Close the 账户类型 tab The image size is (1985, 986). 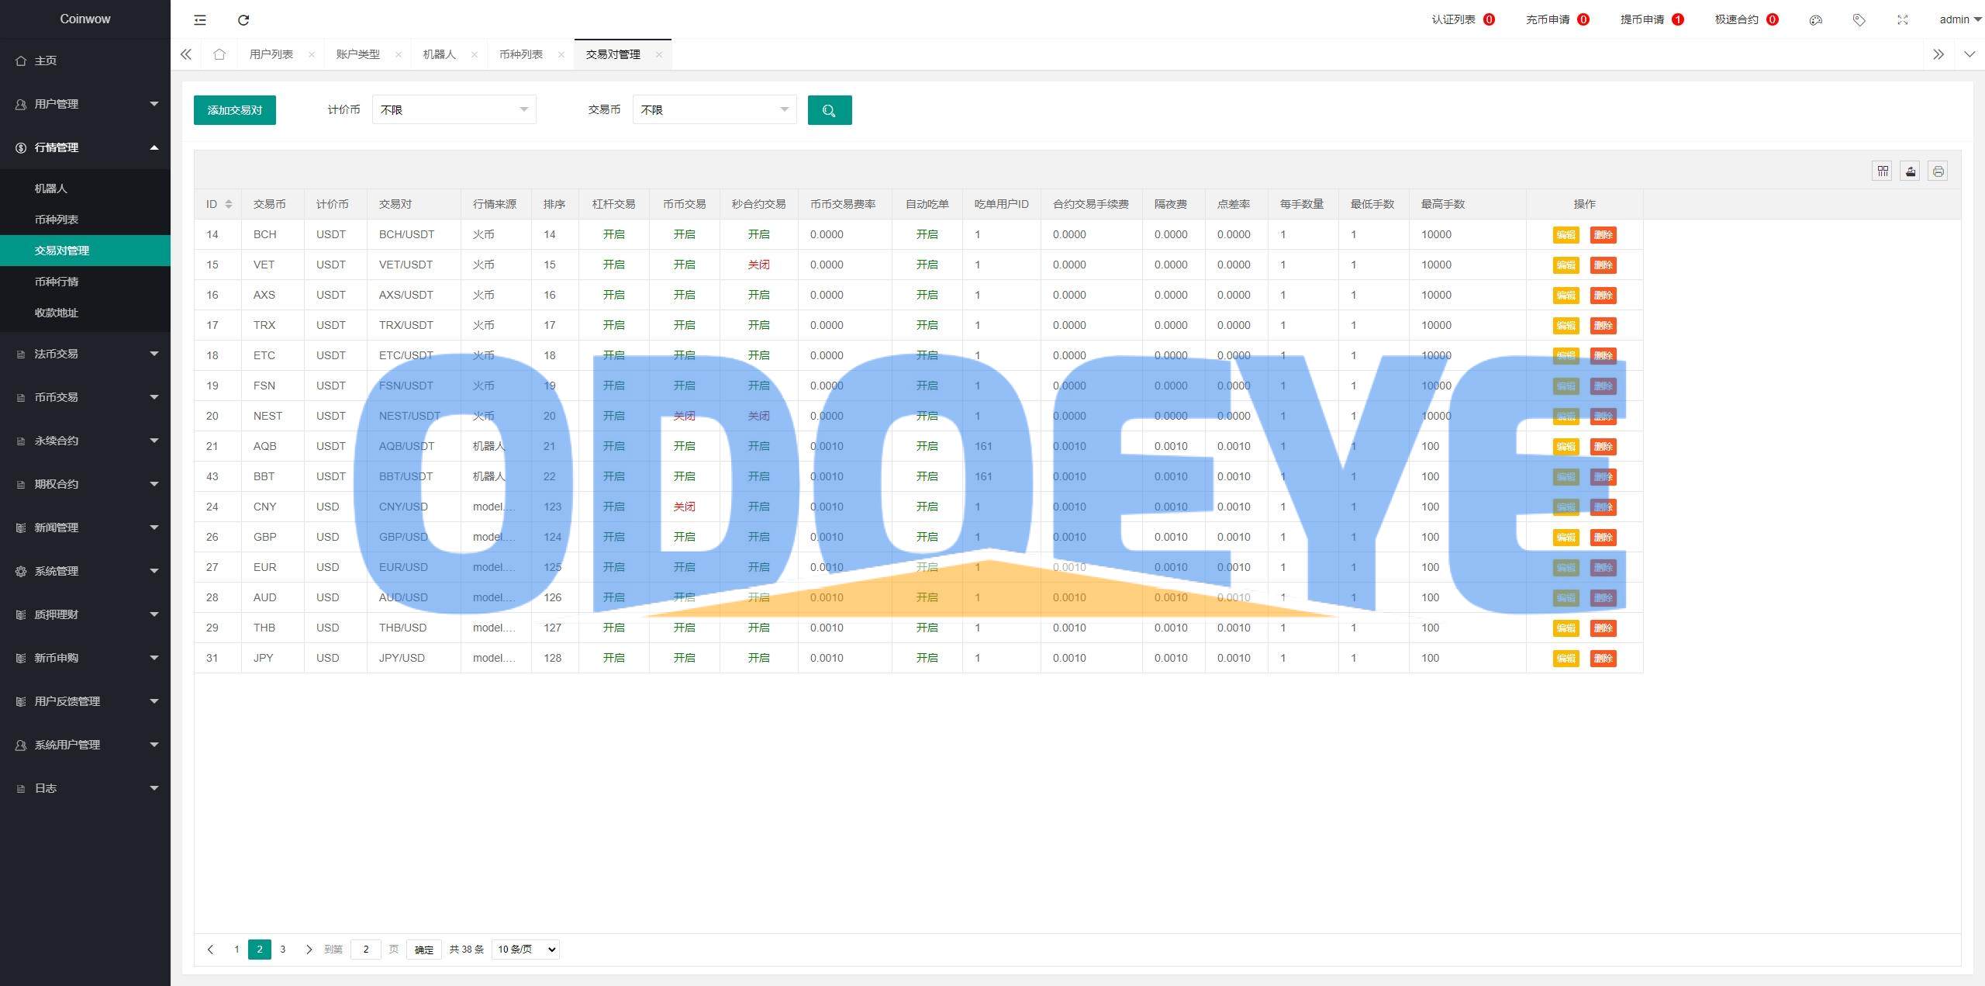tap(399, 54)
